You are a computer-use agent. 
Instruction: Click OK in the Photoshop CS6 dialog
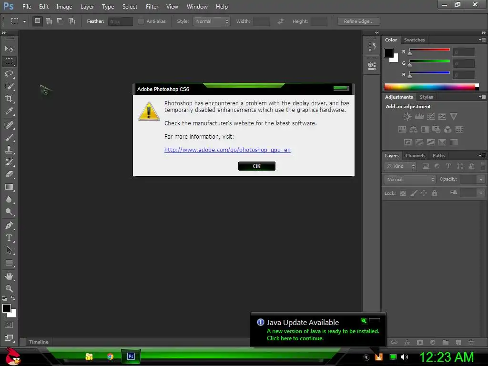[257, 166]
